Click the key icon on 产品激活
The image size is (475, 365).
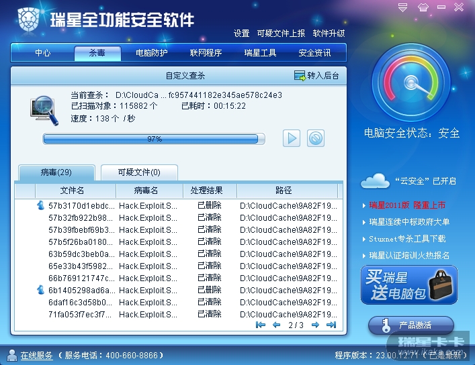[386, 325]
